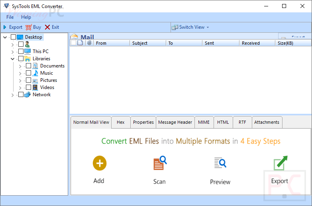Switch to the Attachments tab
The width and height of the screenshot is (312, 206).
click(267, 122)
